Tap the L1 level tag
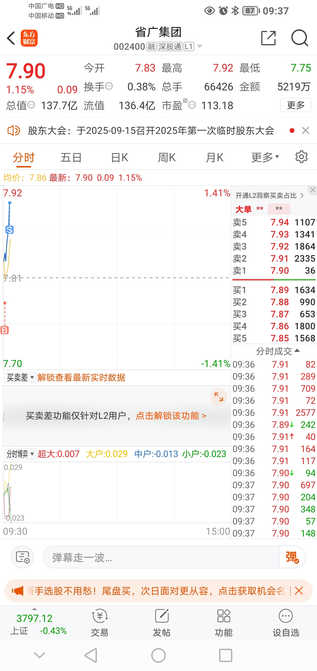 click(189, 46)
